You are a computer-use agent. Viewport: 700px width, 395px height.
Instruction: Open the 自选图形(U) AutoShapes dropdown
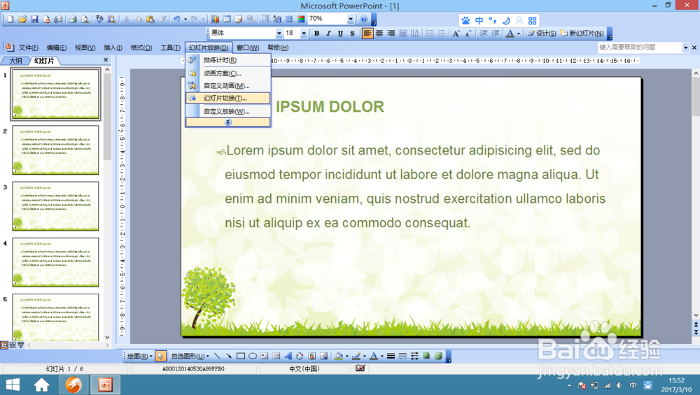coord(190,356)
